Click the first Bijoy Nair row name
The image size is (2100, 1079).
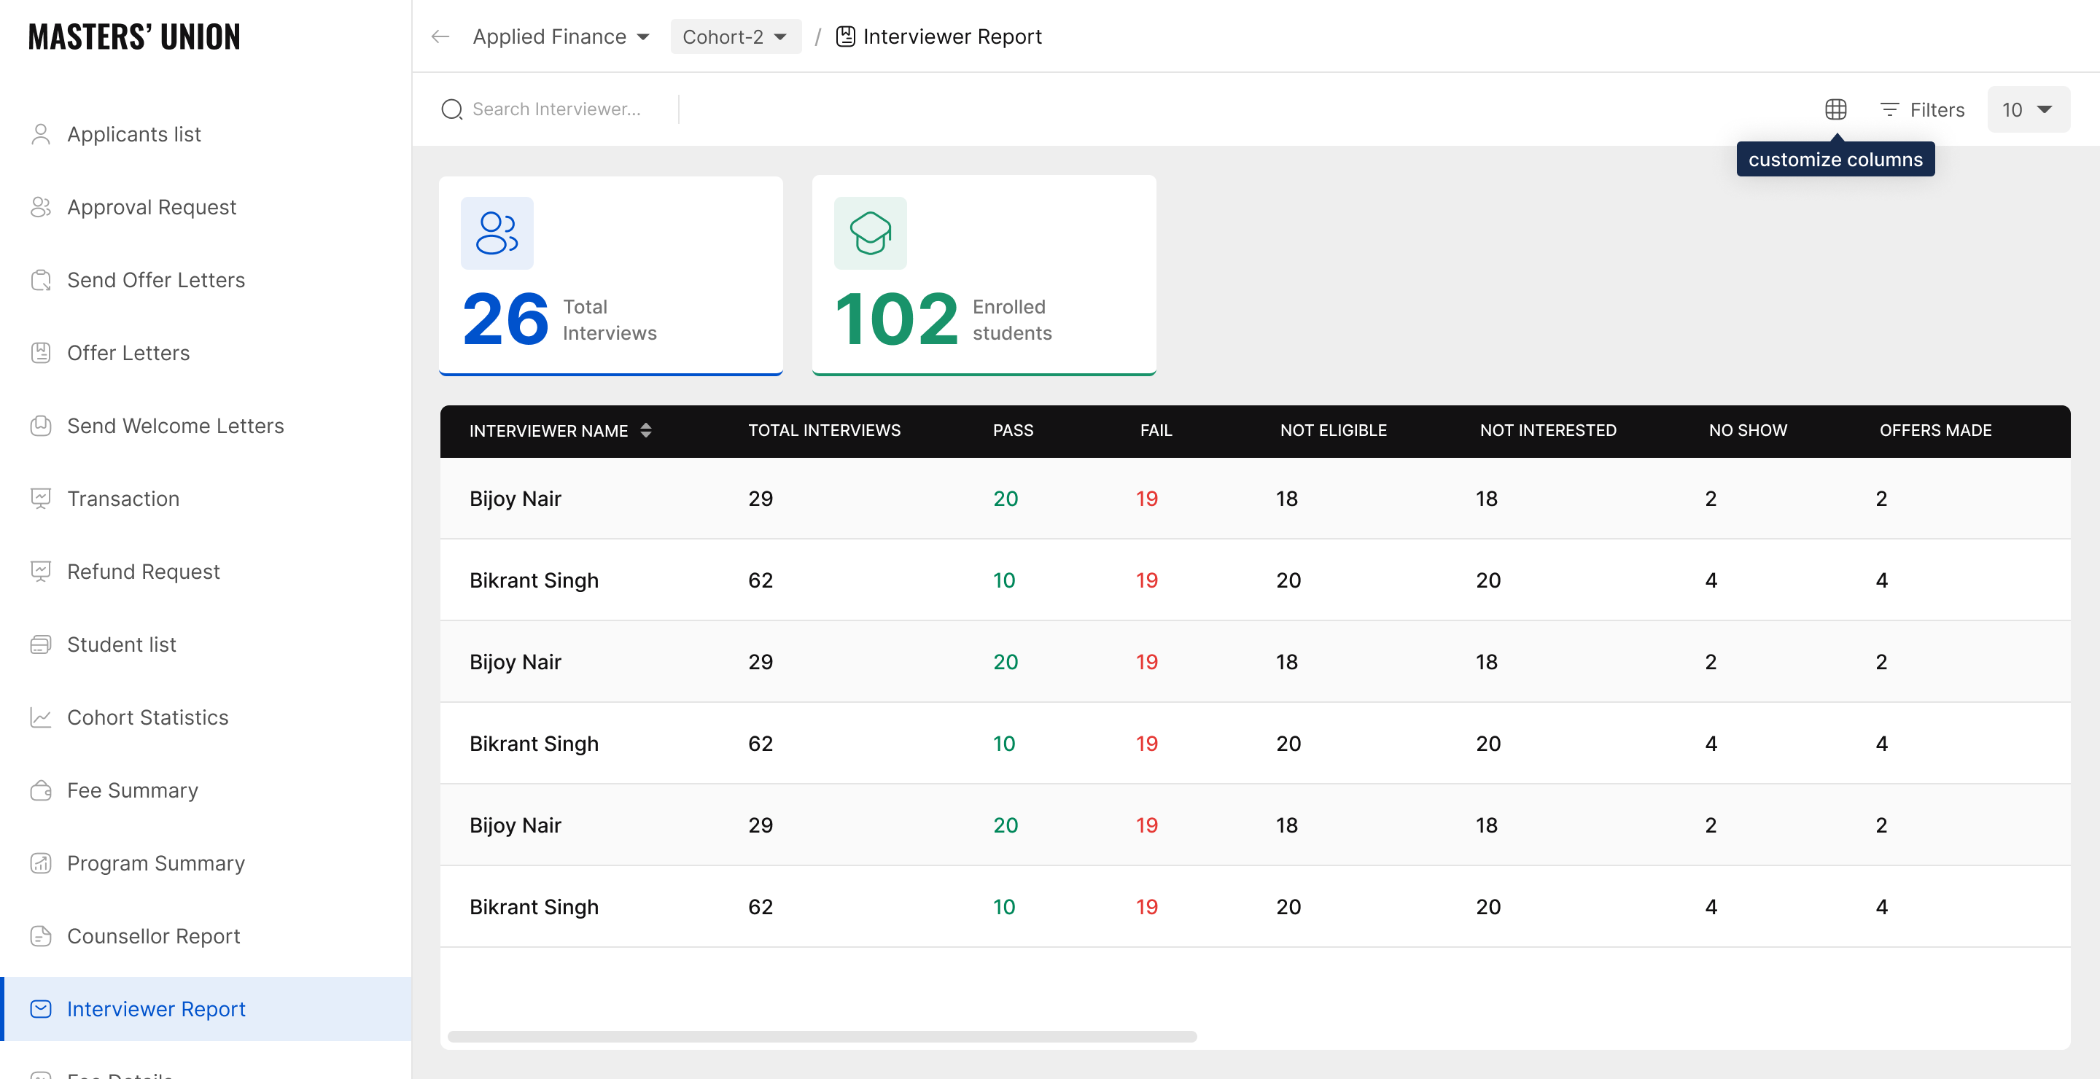(x=516, y=499)
